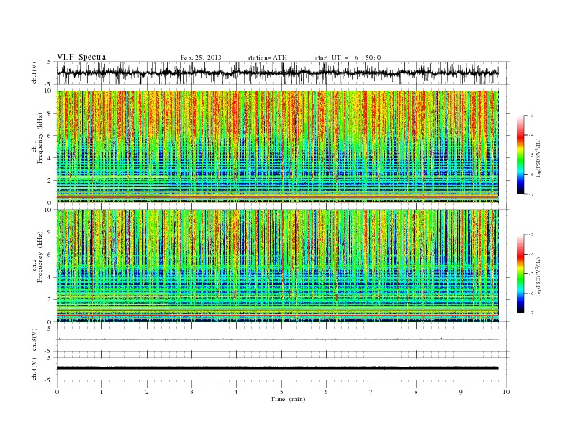Click time-axis tick label "3" at bottom
This screenshot has width=570, height=440.
click(x=191, y=392)
